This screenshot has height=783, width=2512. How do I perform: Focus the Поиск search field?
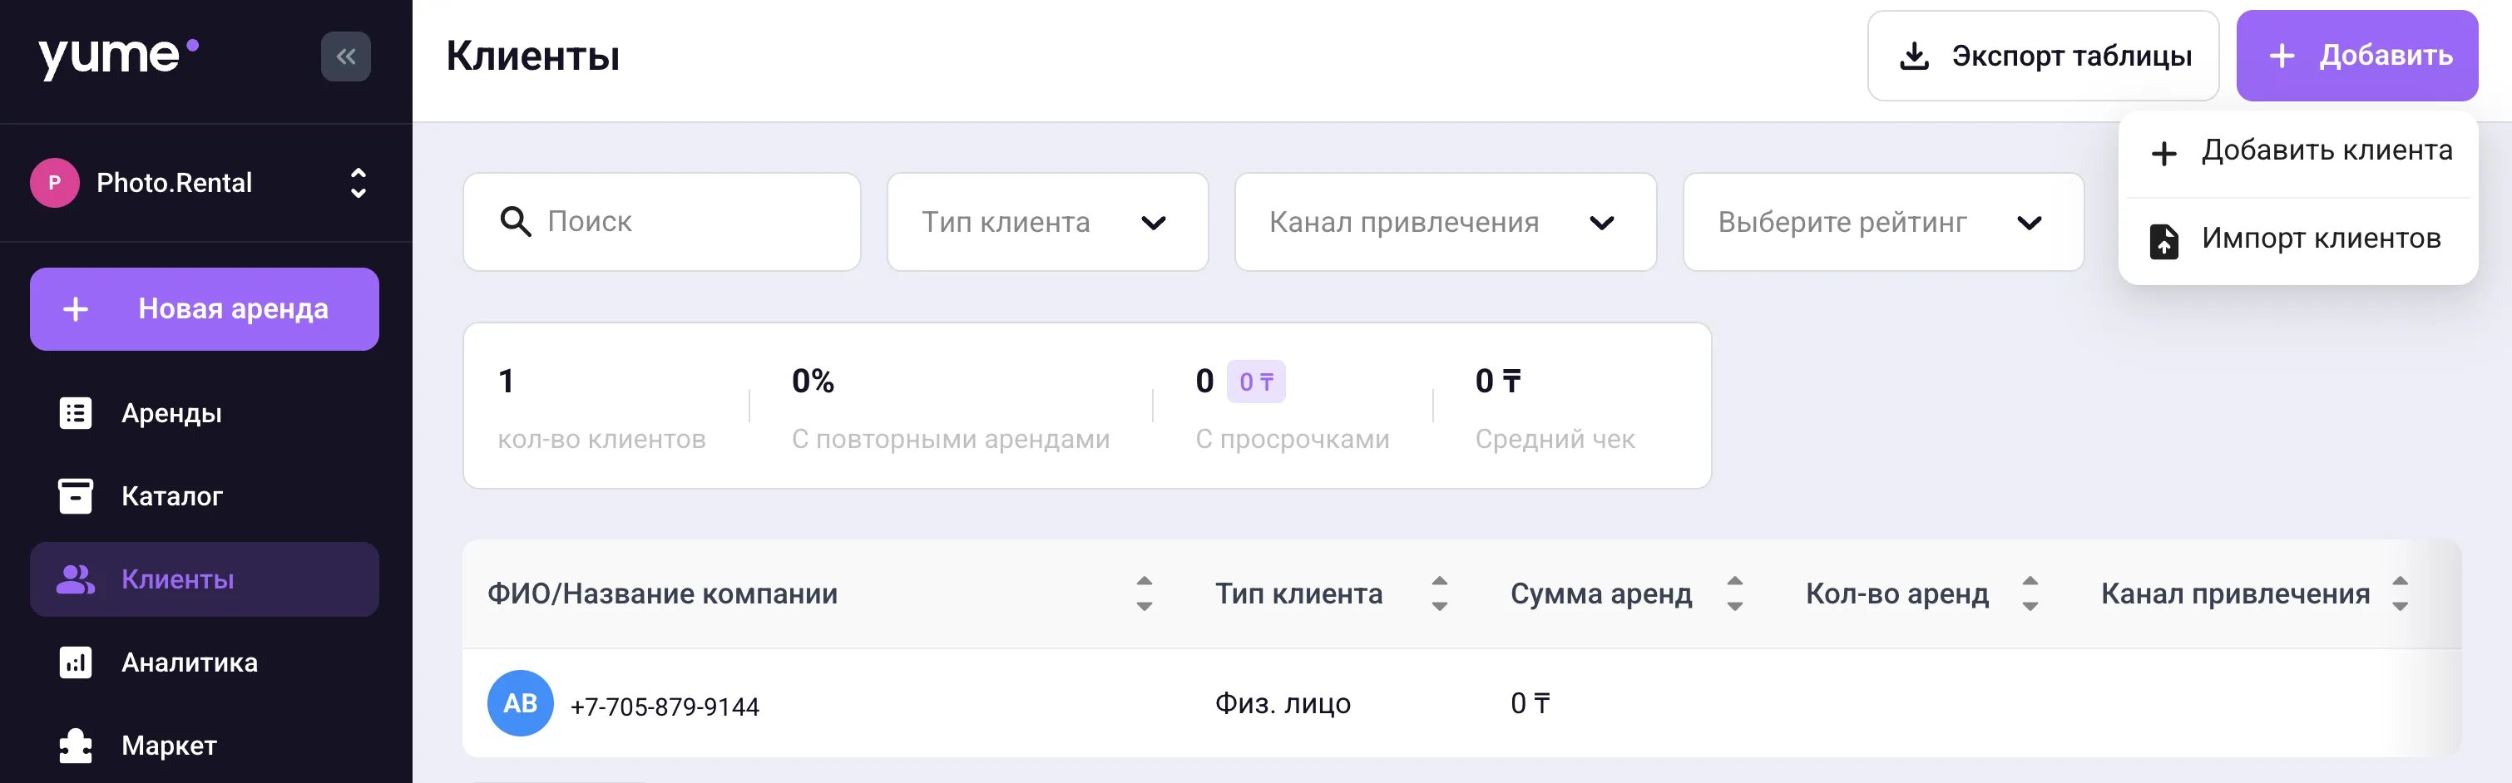click(x=661, y=222)
